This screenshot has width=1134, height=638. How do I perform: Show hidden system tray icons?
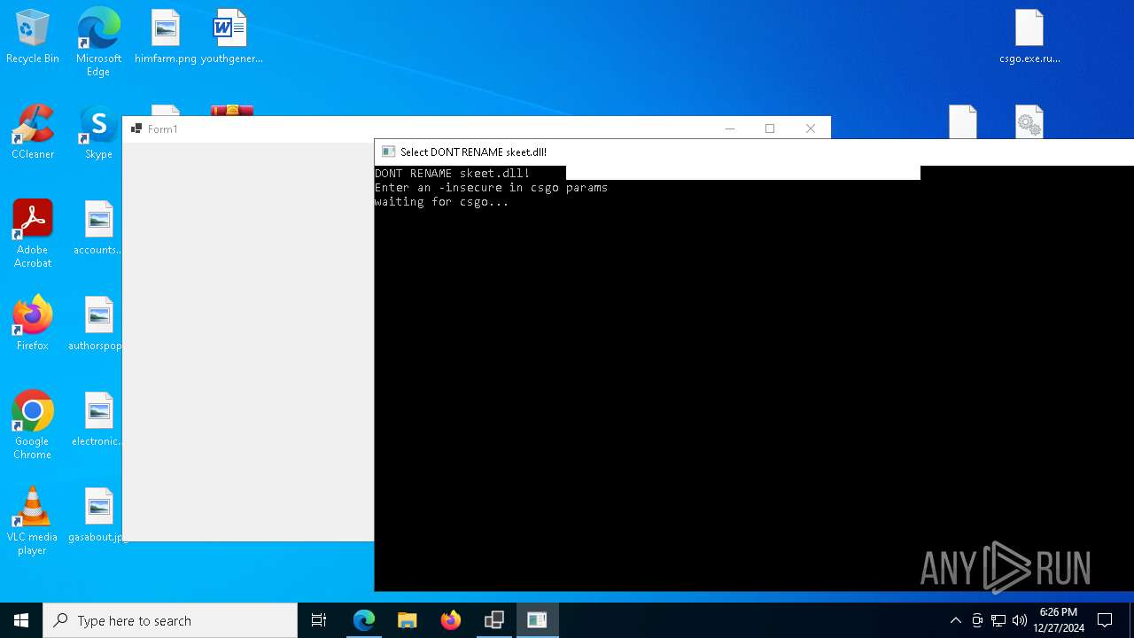[956, 620]
